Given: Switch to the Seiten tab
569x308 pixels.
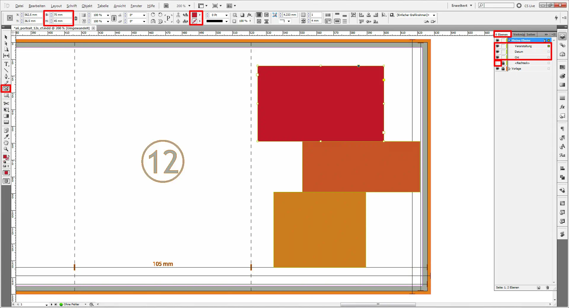Looking at the screenshot, I should [530, 34].
